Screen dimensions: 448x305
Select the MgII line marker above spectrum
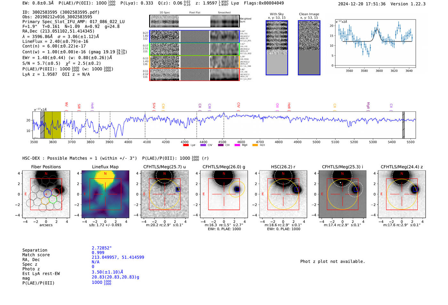click(368, 106)
